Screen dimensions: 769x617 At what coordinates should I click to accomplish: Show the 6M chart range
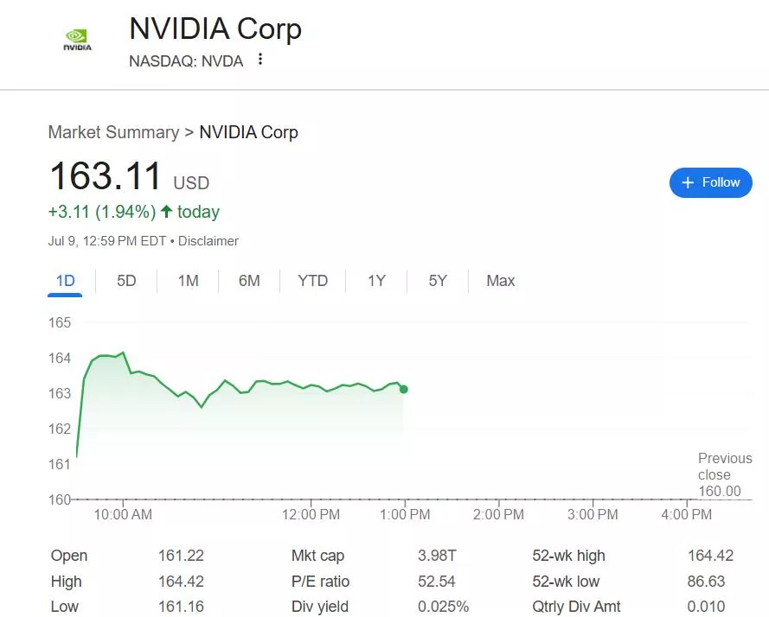pyautogui.click(x=249, y=282)
